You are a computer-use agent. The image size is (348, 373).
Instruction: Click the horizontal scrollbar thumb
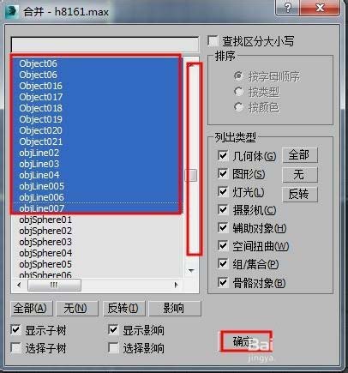[54, 285]
